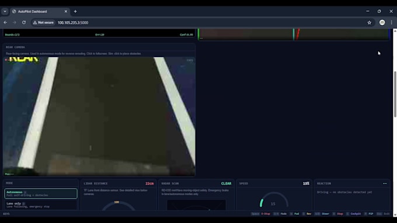
Task: Go back using browser back arrow
Action: point(5,23)
